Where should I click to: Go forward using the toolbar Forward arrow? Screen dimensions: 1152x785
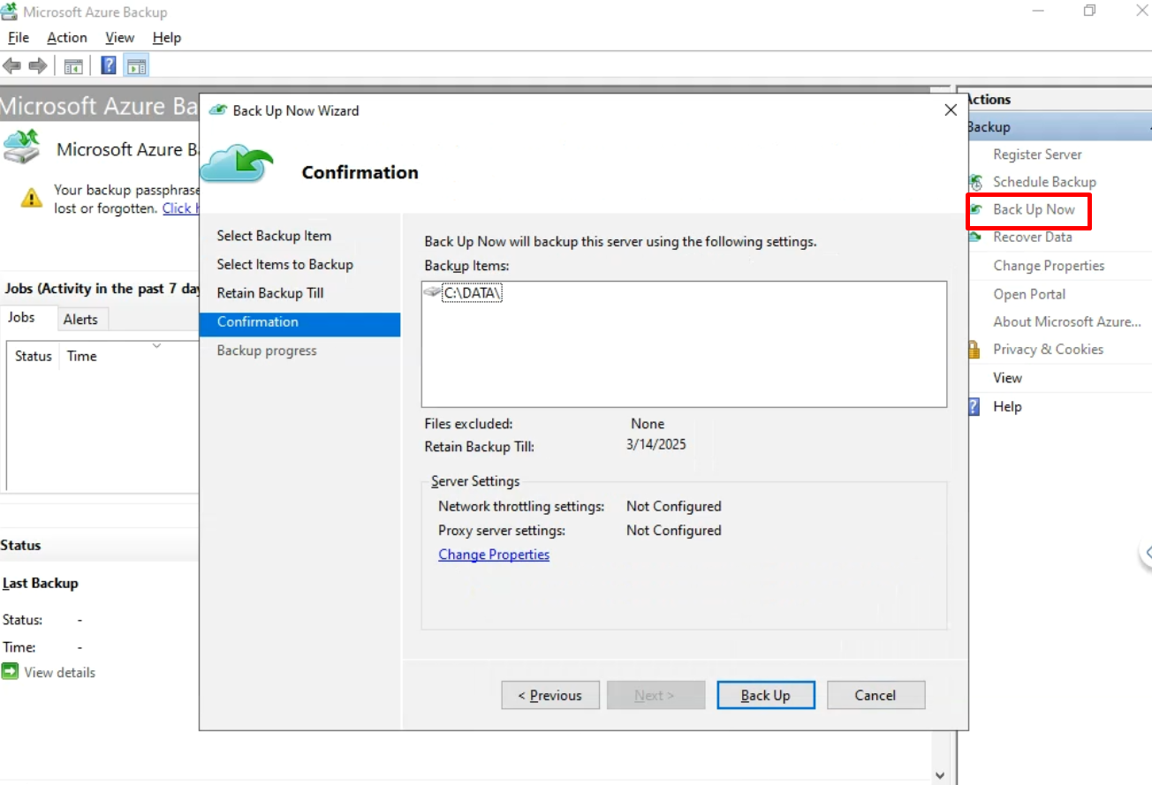coord(38,65)
